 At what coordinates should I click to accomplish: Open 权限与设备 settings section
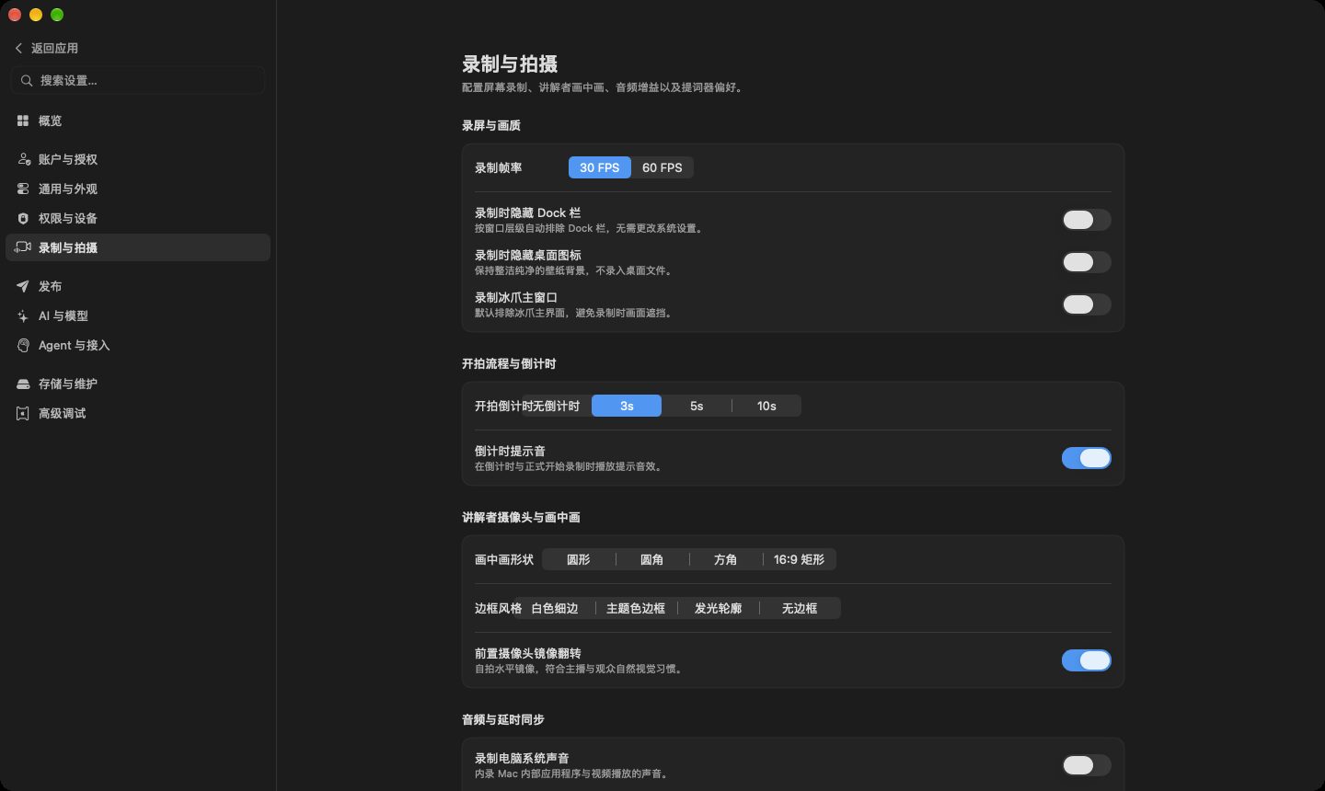click(138, 218)
